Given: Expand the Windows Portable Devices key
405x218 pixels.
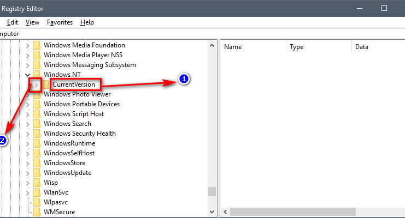Looking at the screenshot, I should pos(28,105).
